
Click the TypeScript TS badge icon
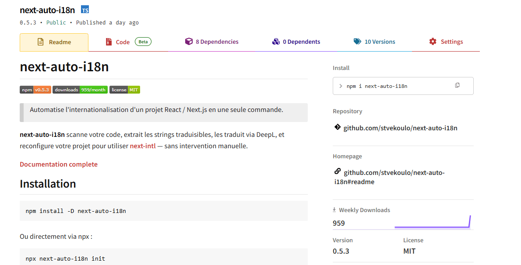point(85,10)
